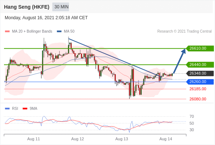Click the red 9MA legend swatch

[x=25, y=109]
